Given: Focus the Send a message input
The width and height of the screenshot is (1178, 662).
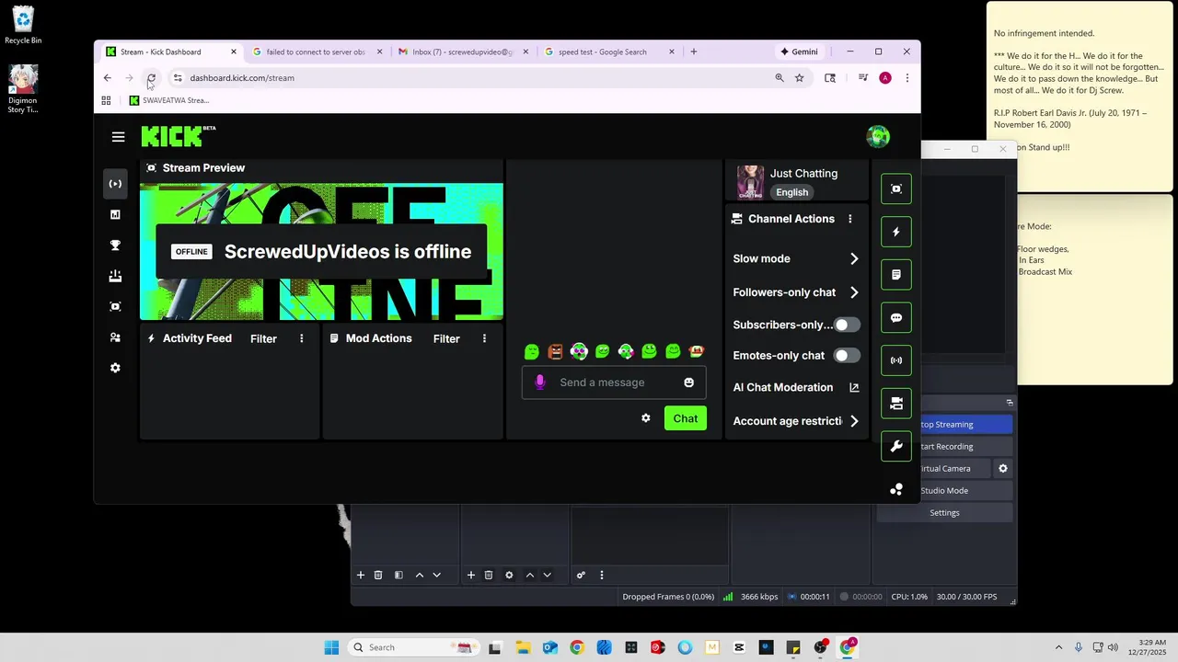Looking at the screenshot, I should pyautogui.click(x=614, y=382).
